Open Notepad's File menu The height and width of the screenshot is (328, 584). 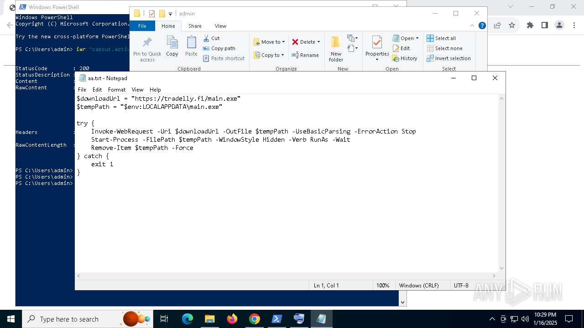point(82,90)
